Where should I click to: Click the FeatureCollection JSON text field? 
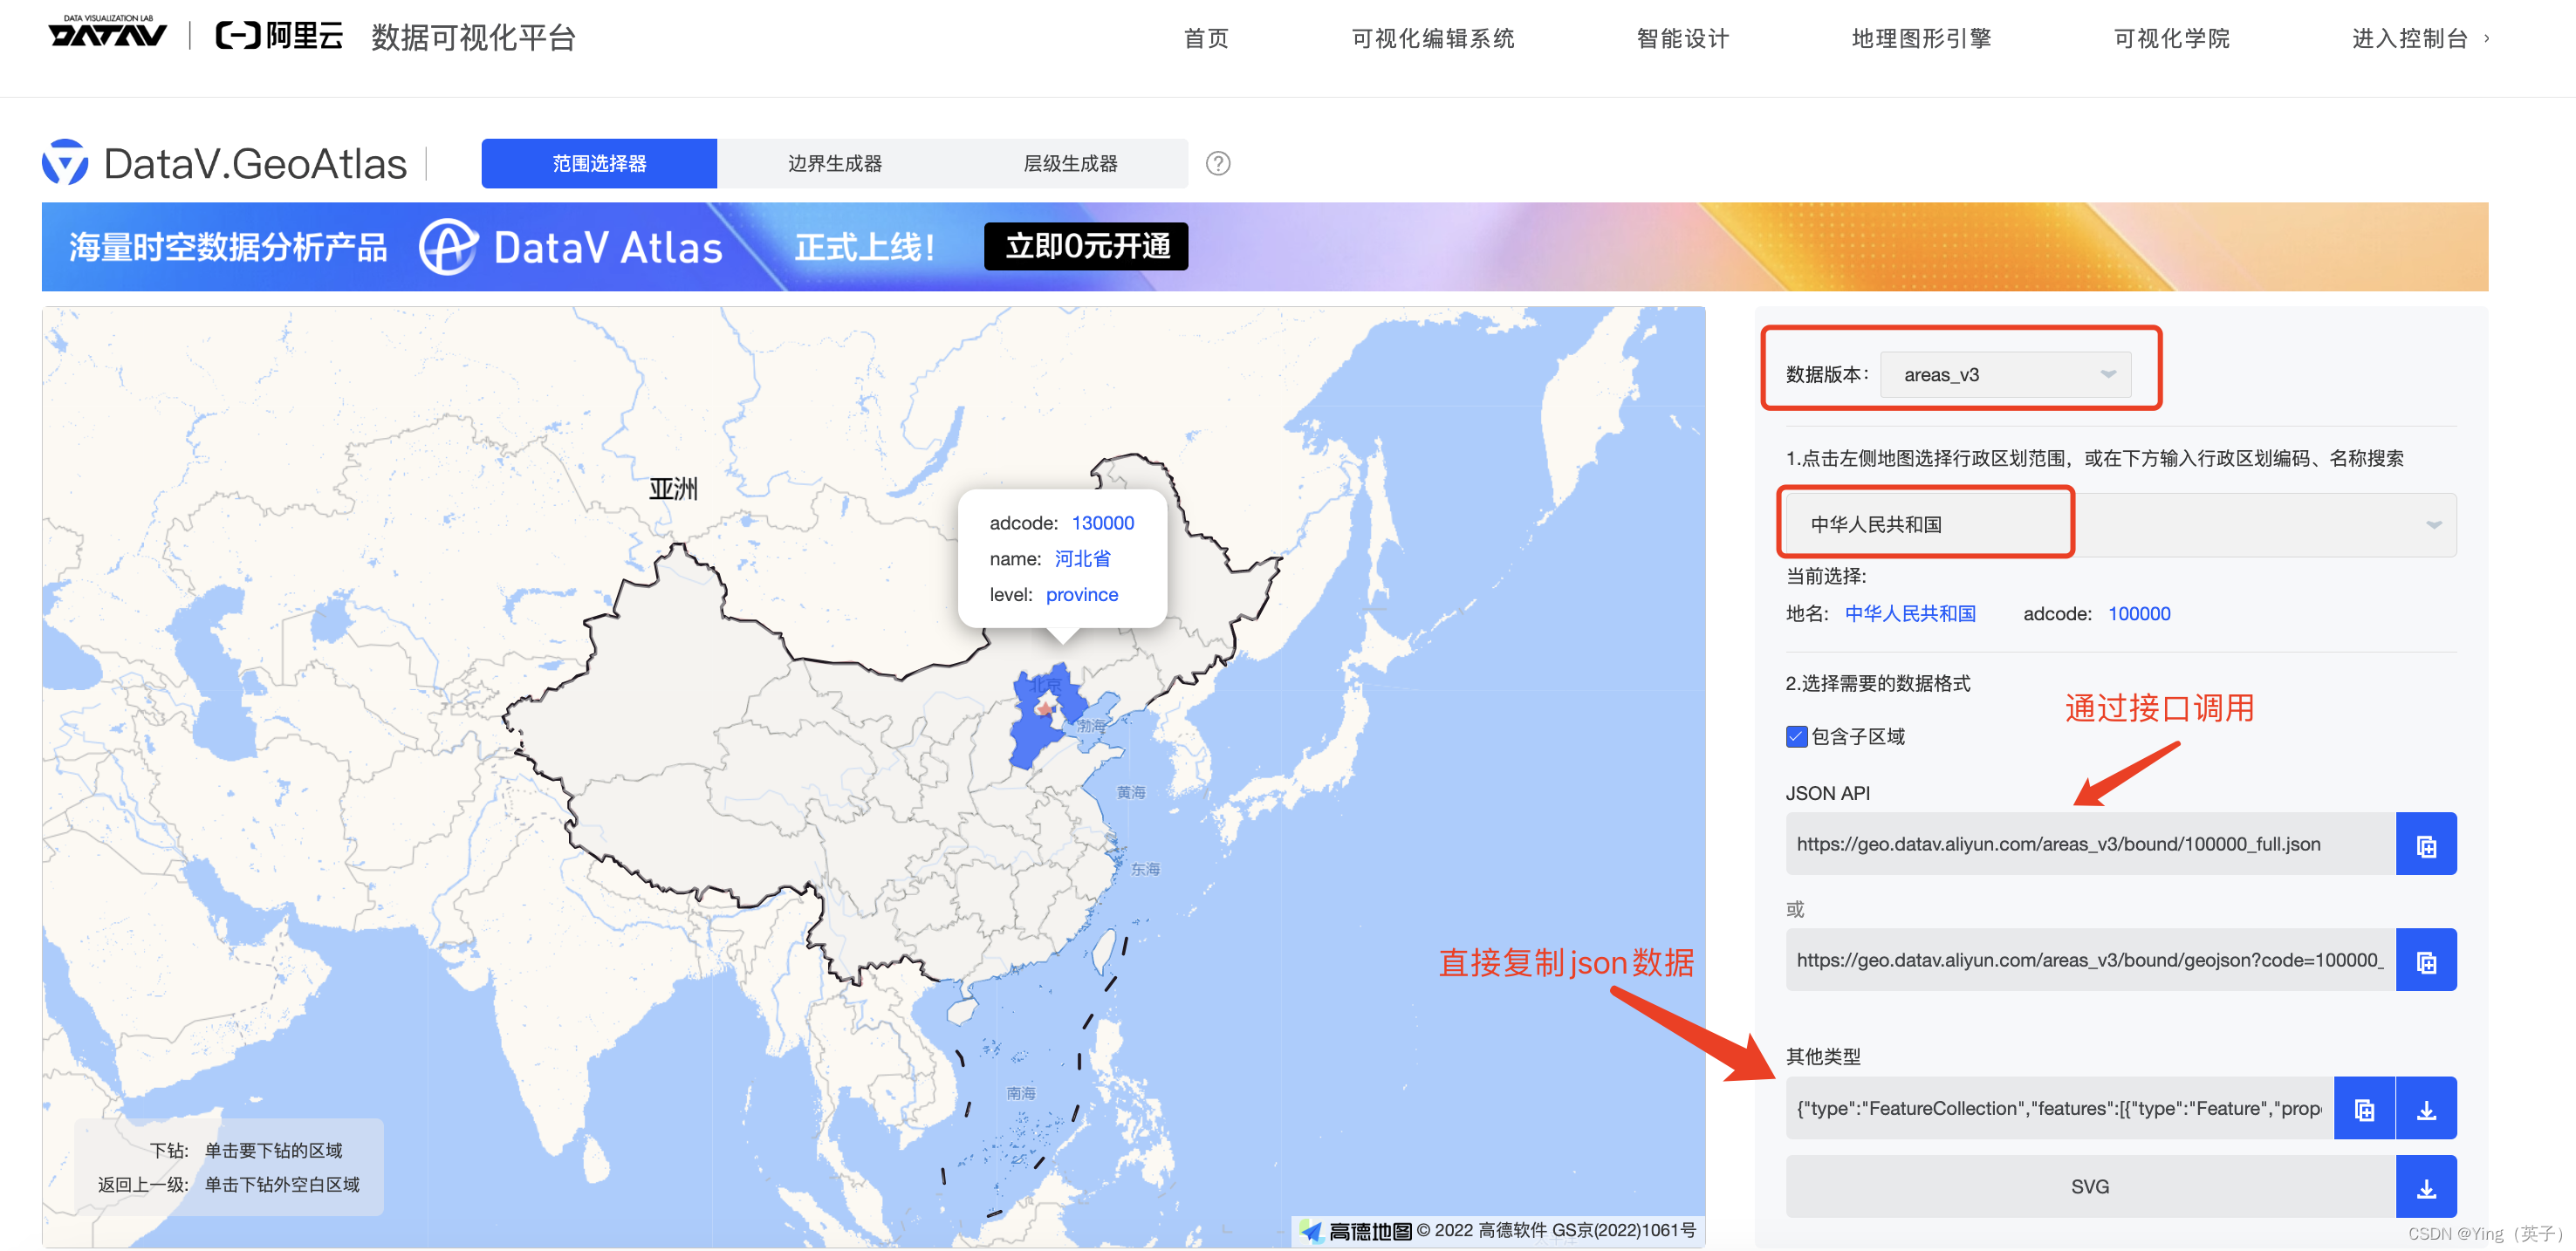(x=2060, y=1108)
